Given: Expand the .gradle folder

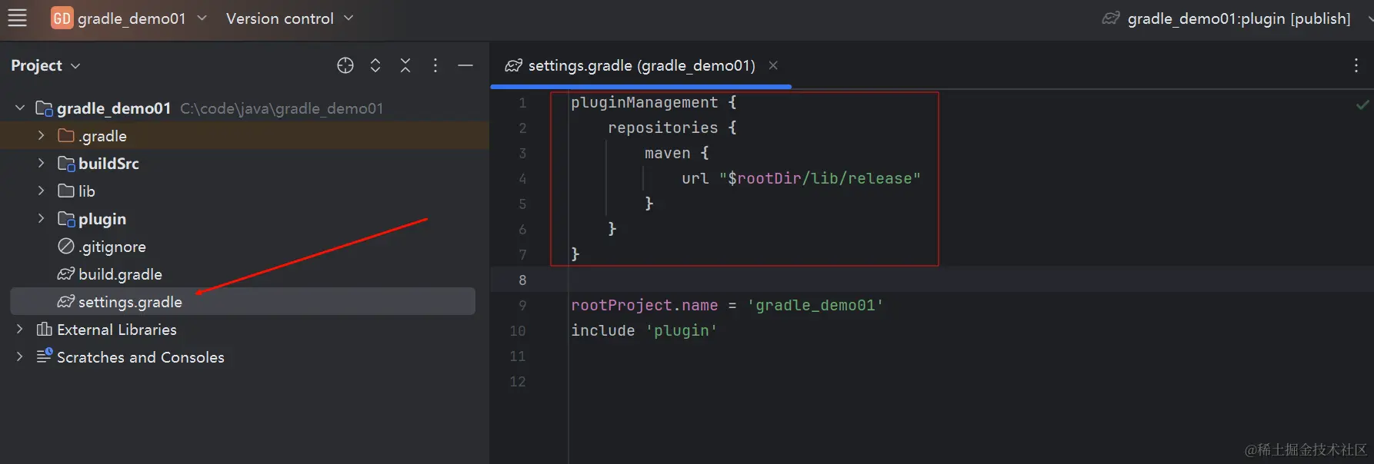Looking at the screenshot, I should coord(41,135).
